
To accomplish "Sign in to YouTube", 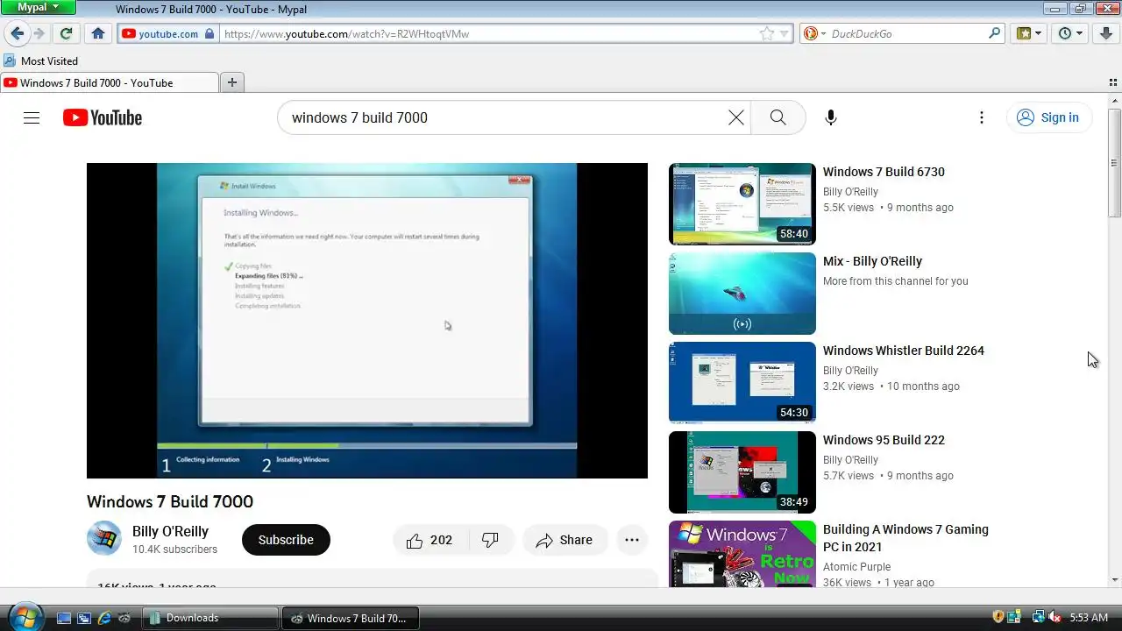I will [1049, 117].
